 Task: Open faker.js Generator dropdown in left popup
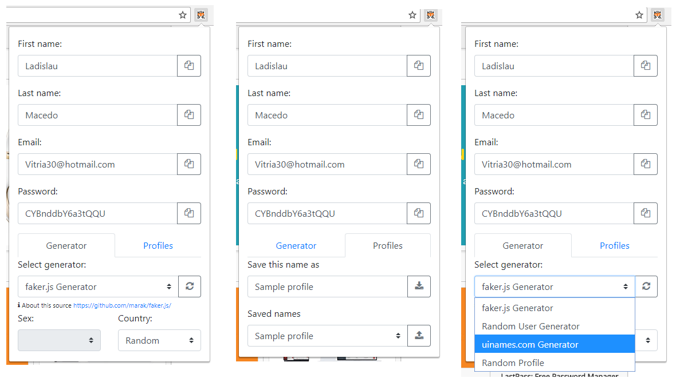click(99, 287)
